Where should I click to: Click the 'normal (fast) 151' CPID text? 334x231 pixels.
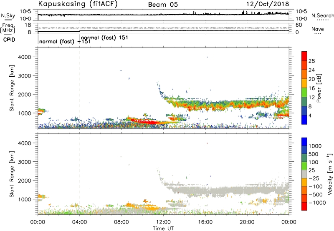(105, 38)
